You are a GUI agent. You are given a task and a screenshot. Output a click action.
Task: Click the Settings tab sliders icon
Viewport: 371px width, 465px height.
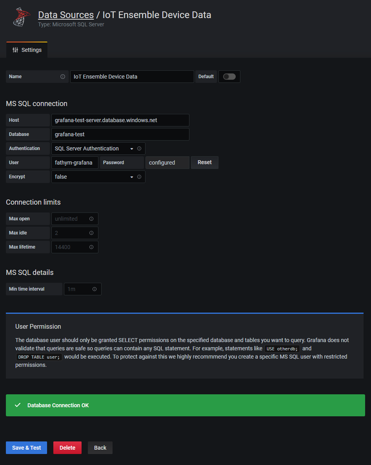15,50
